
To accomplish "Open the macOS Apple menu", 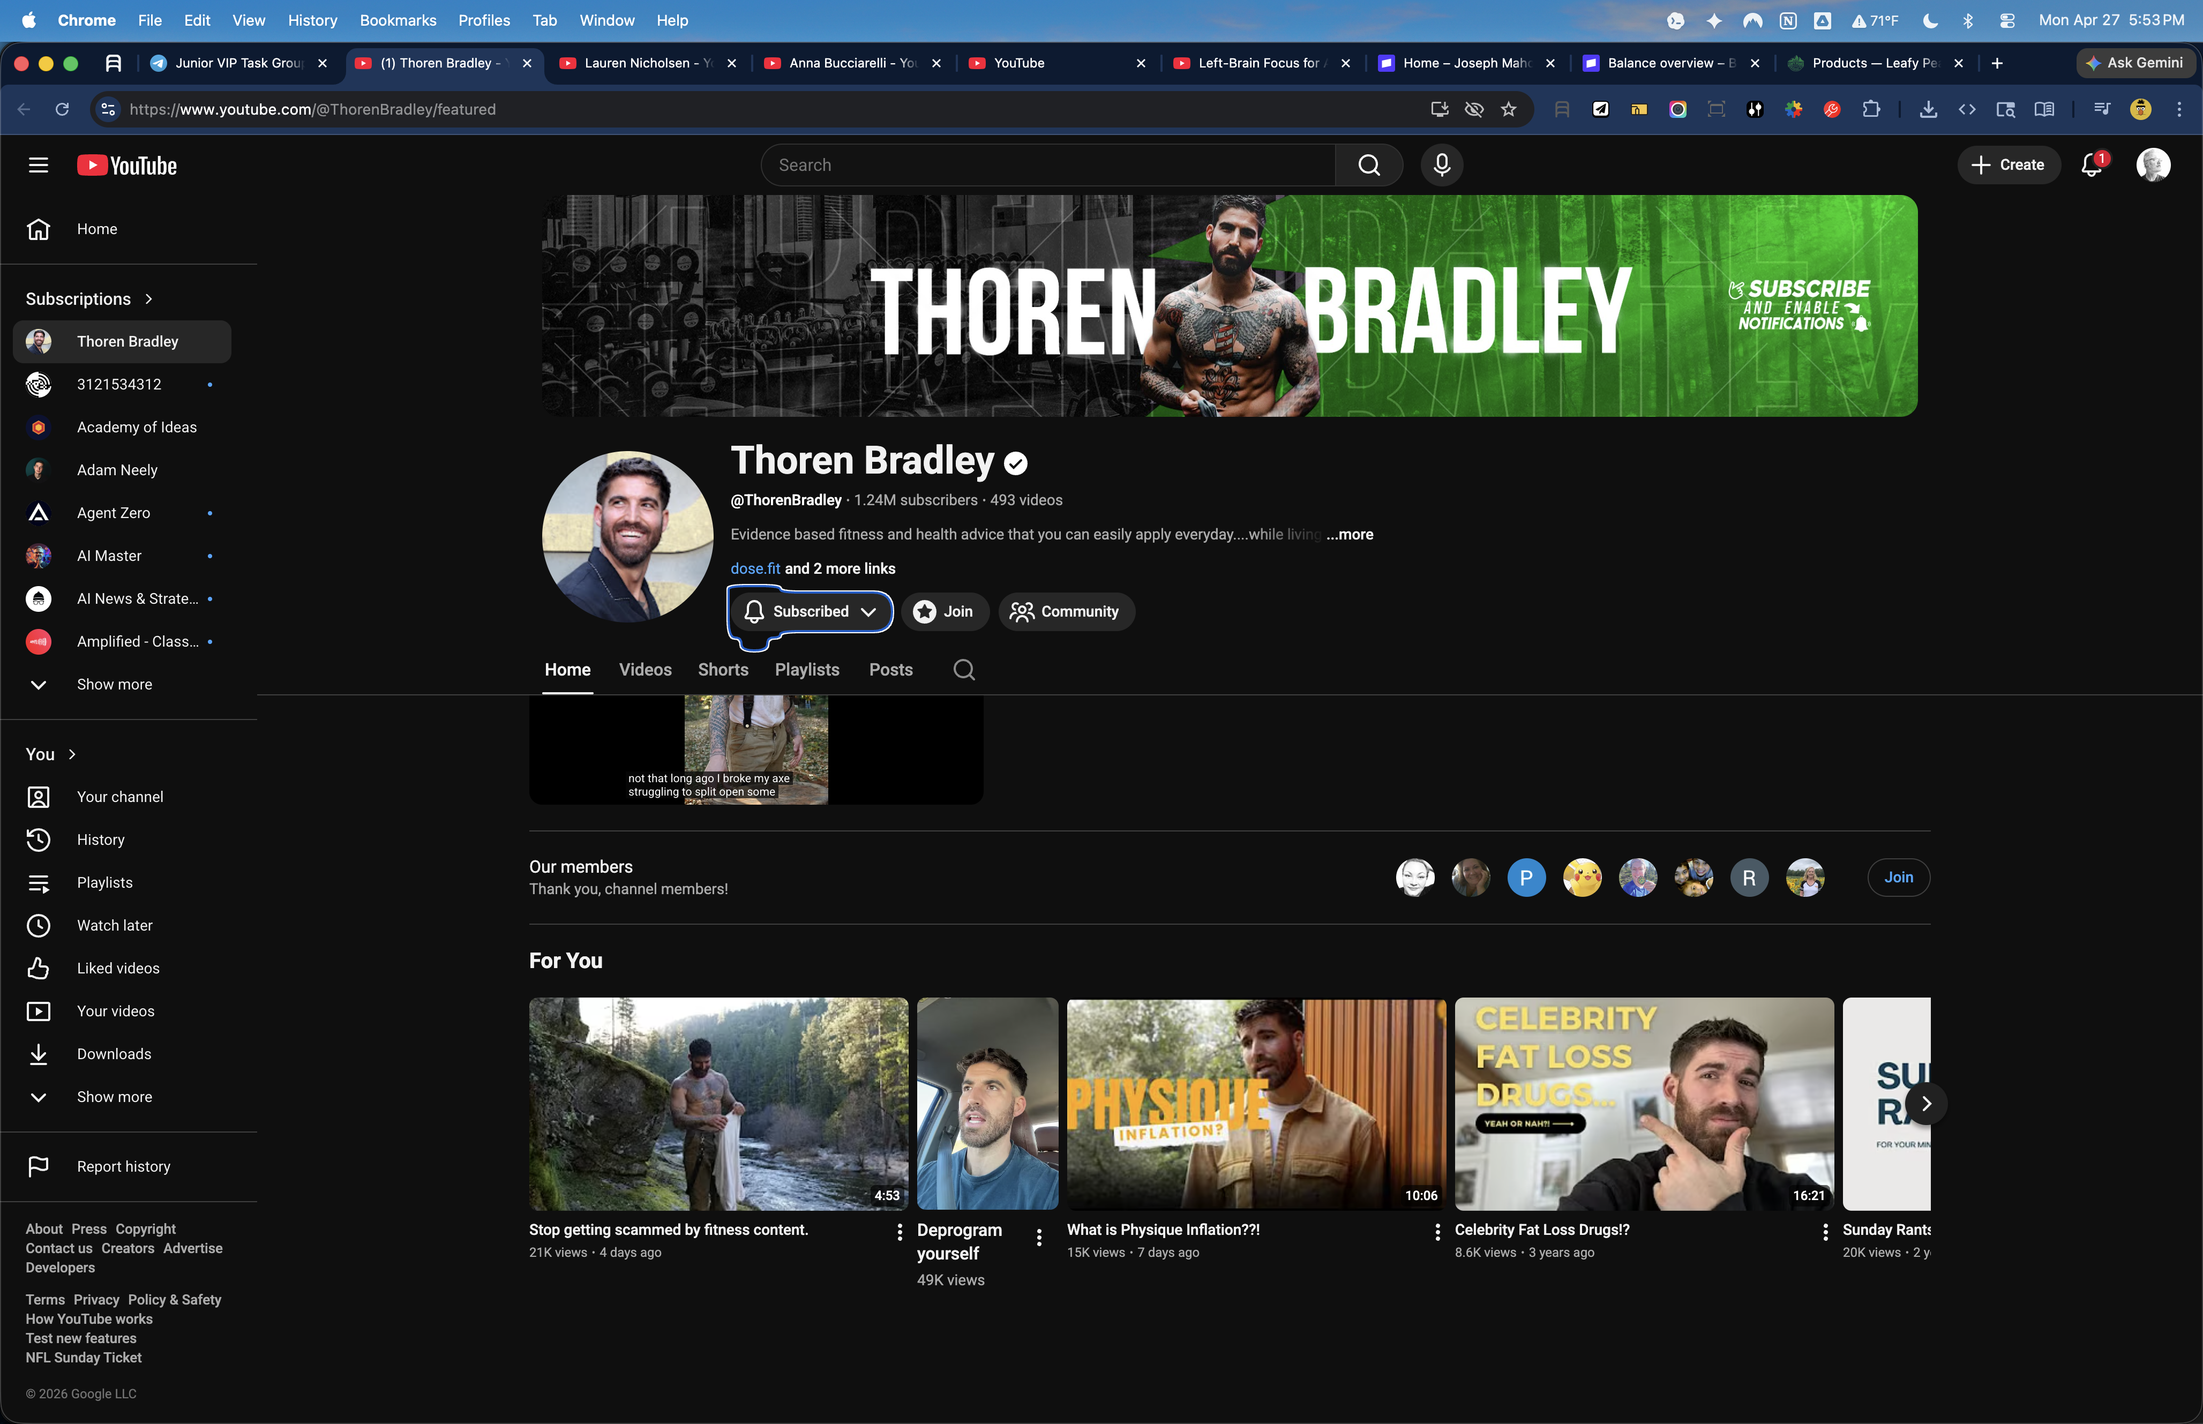I will [28, 20].
